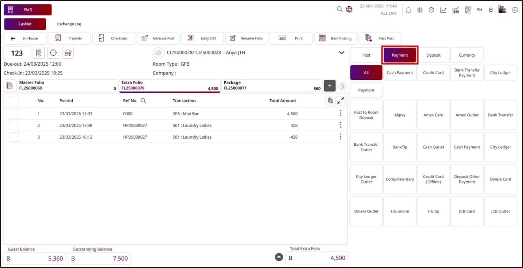Switch to the Package folio tab
The image size is (523, 268).
pos(272,86)
